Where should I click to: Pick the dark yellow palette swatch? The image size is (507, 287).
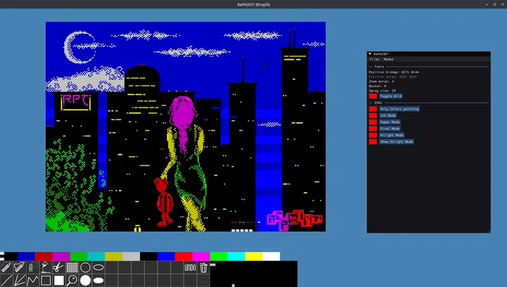pyautogui.click(x=113, y=256)
